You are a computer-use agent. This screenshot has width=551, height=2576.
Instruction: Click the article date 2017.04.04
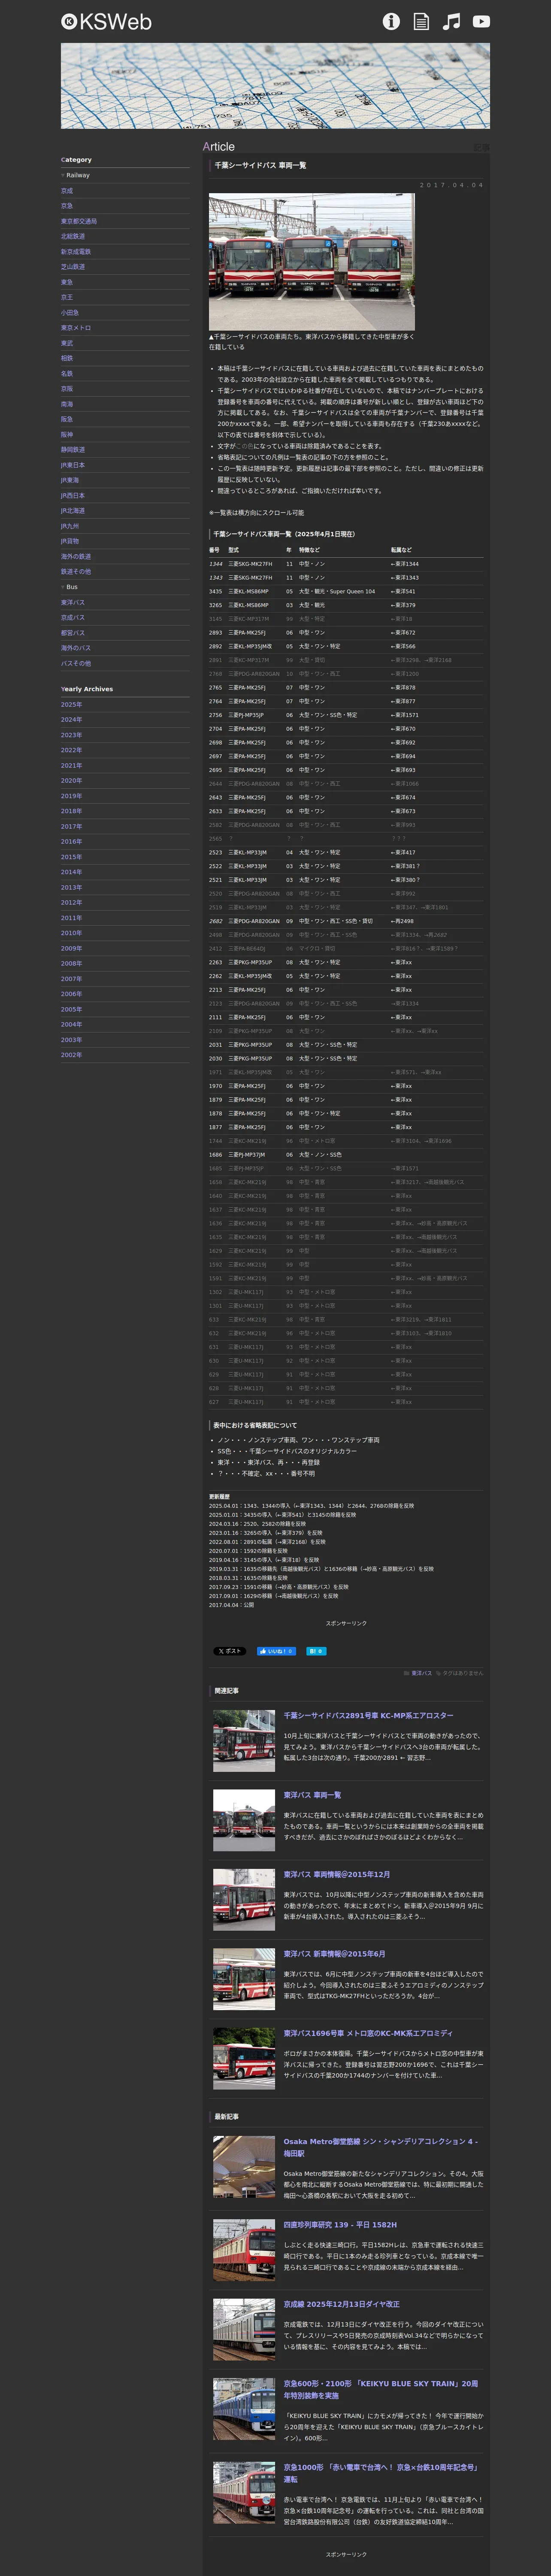(451, 185)
